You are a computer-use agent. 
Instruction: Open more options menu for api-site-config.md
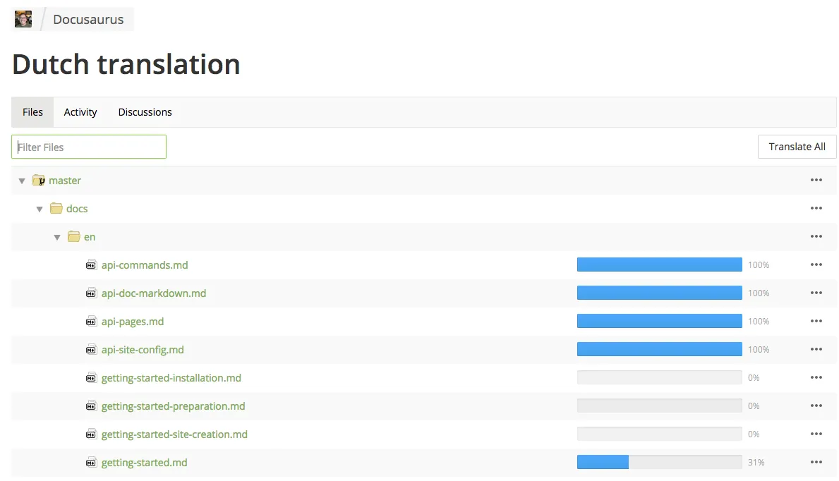tap(816, 349)
